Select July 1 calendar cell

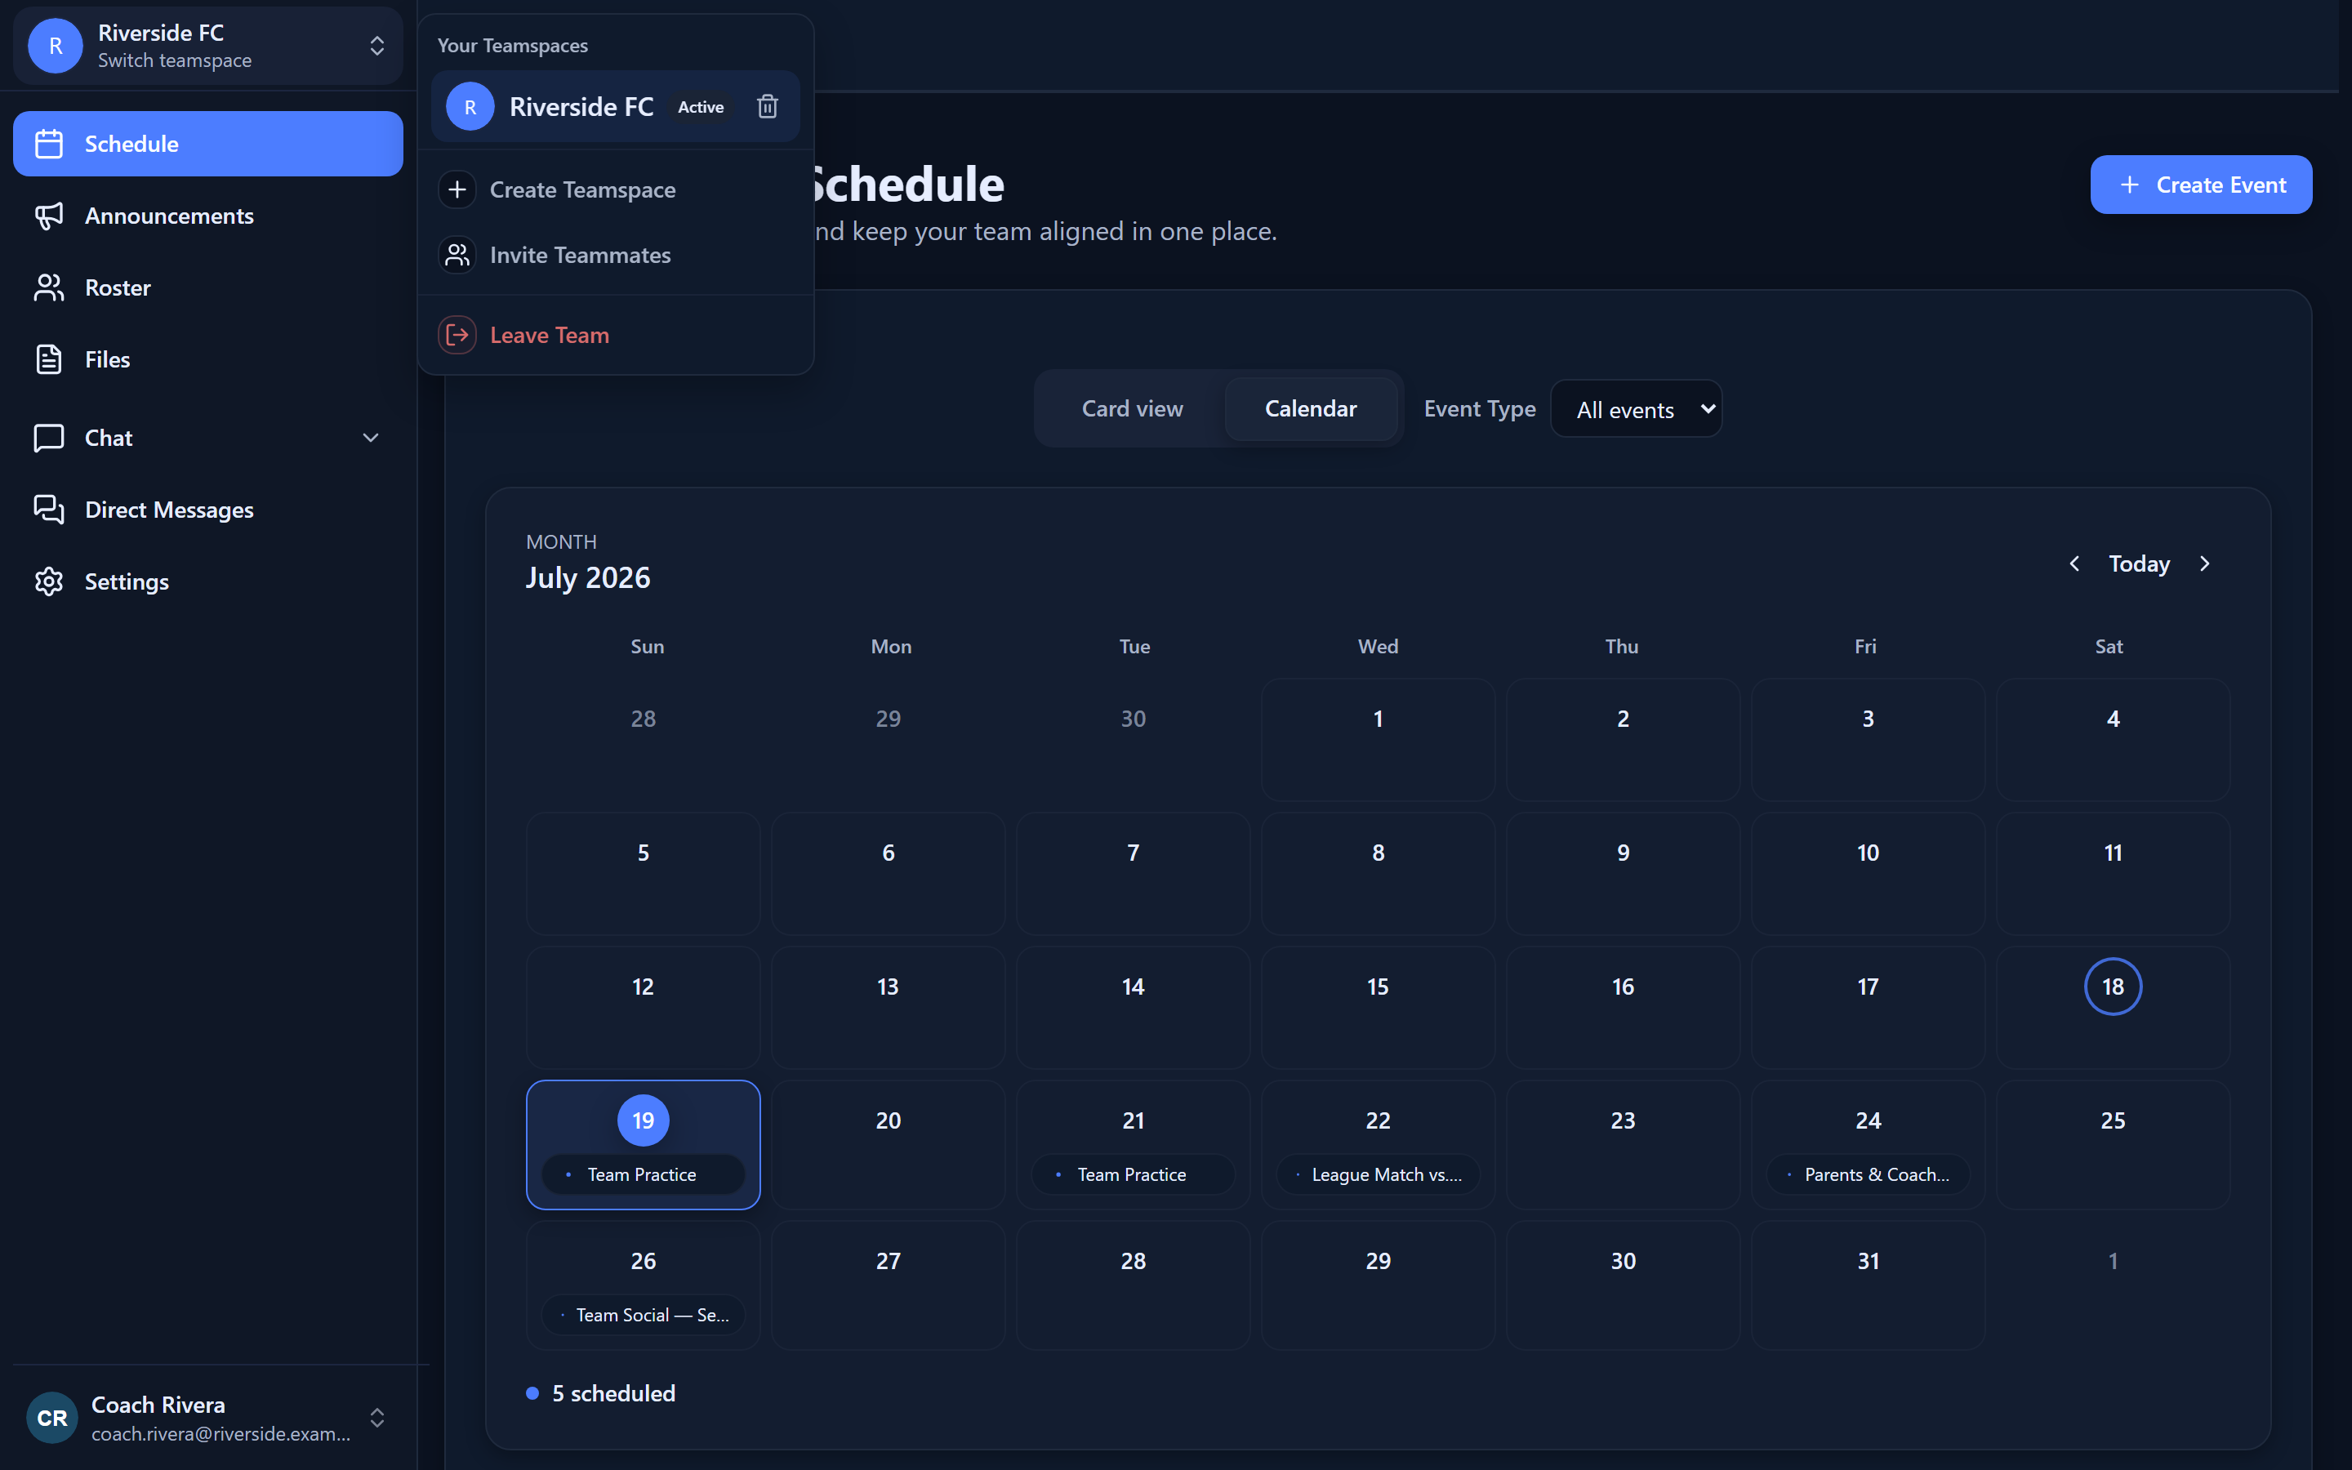[x=1377, y=740]
